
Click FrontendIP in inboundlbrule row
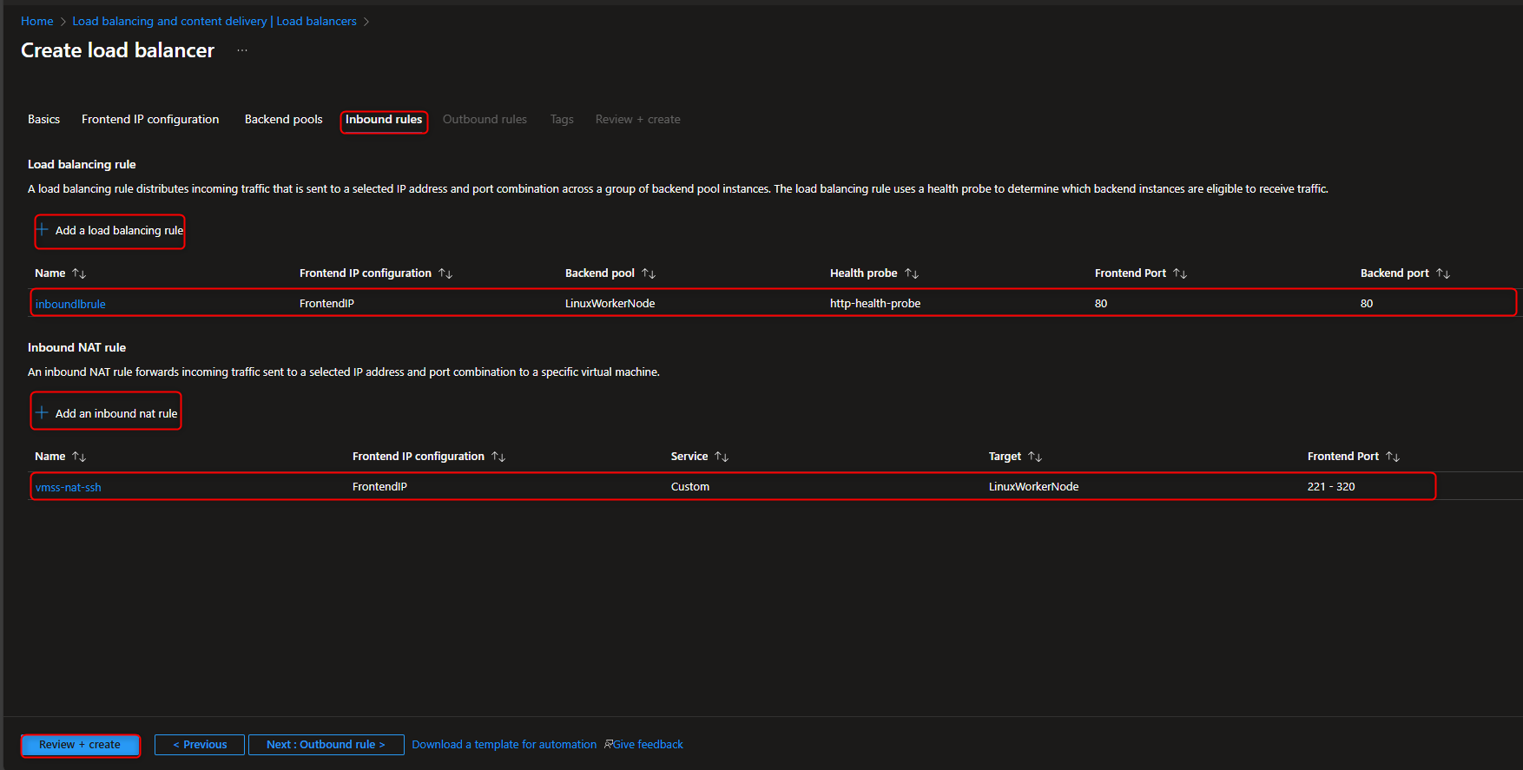[326, 303]
